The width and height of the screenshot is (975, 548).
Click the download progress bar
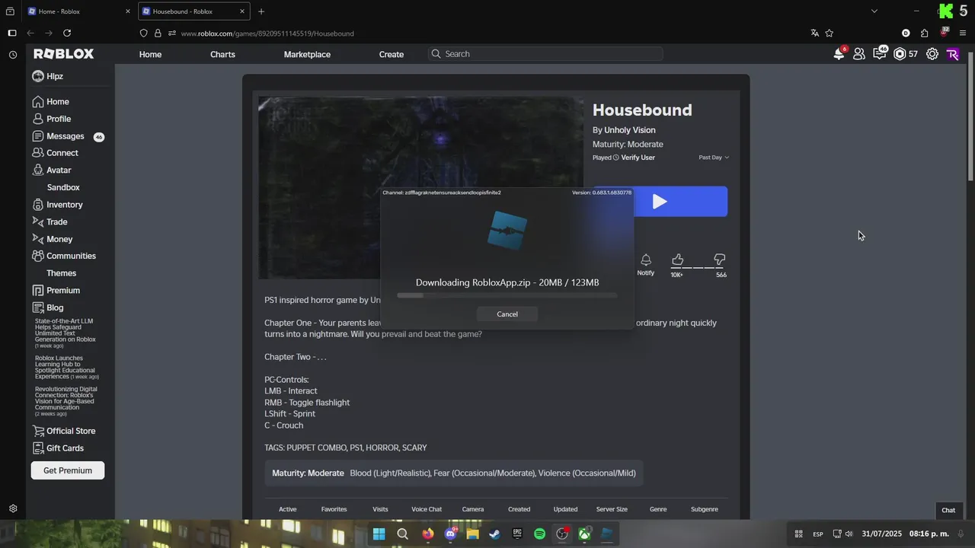click(x=507, y=295)
